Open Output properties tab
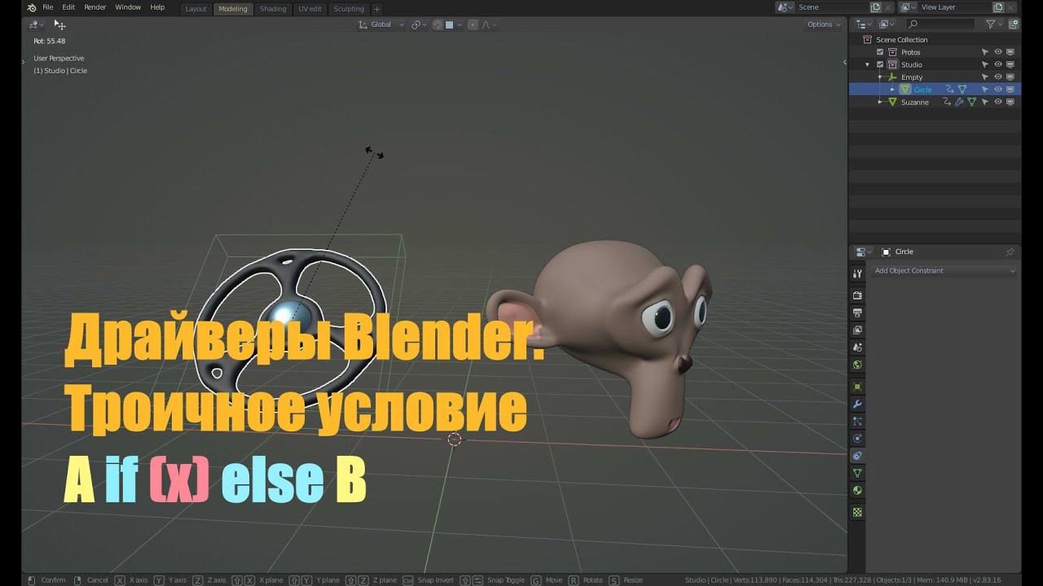The width and height of the screenshot is (1043, 586). pos(857,313)
